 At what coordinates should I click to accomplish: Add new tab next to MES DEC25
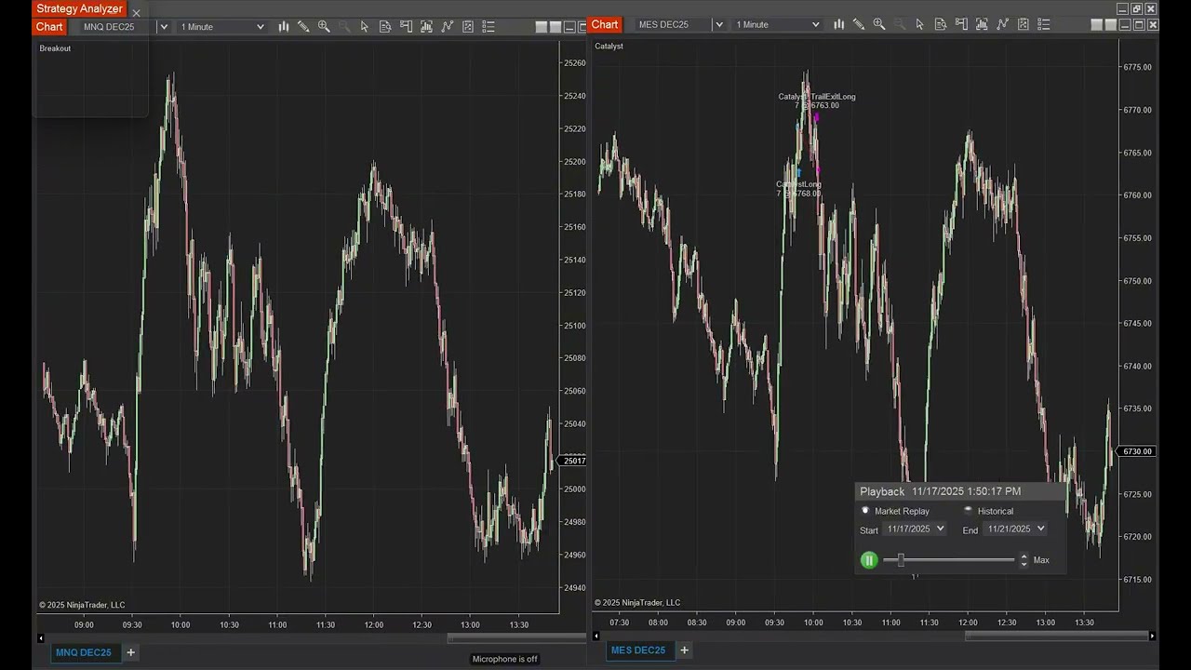point(685,650)
